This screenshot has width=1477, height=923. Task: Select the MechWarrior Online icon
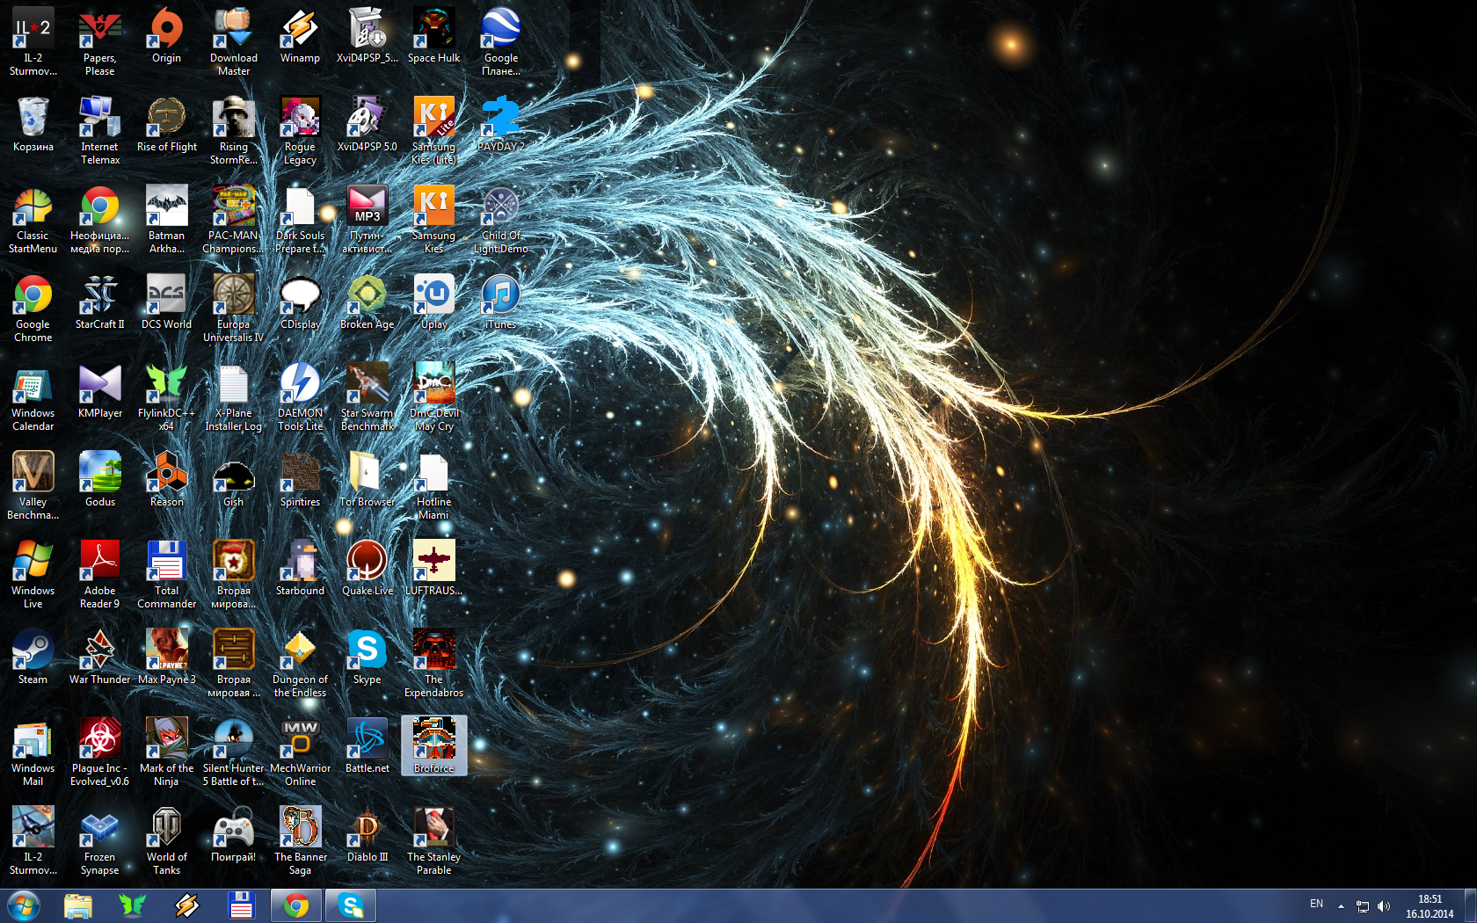tap(300, 752)
